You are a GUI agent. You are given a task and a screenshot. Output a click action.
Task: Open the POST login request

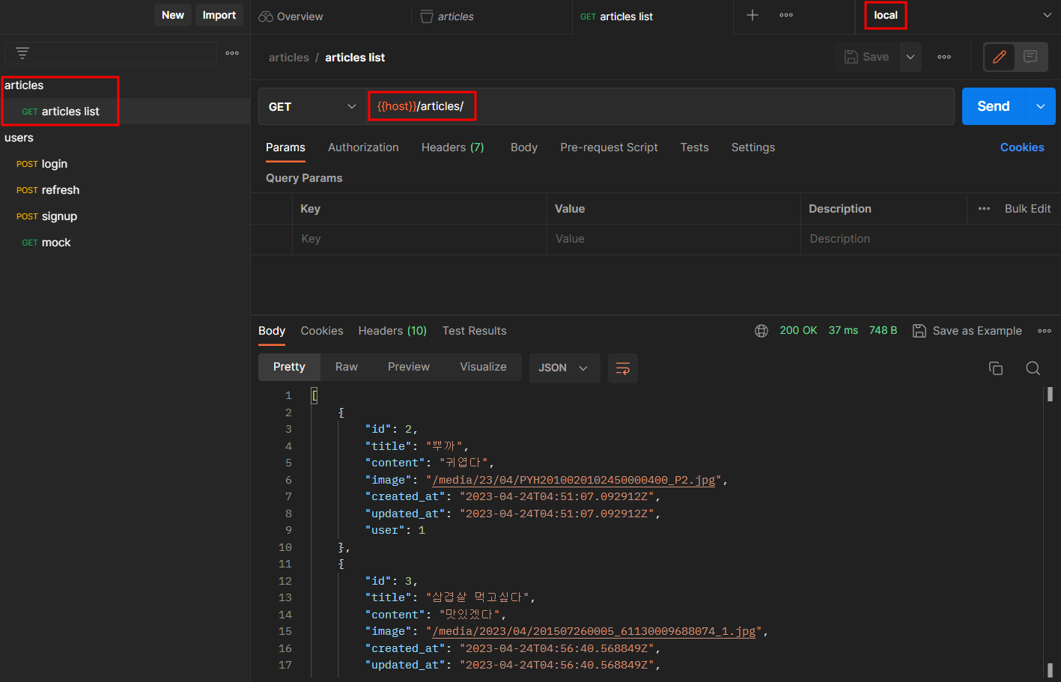125,164
